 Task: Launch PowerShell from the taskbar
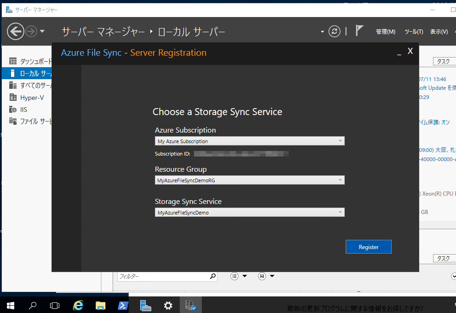coord(123,305)
